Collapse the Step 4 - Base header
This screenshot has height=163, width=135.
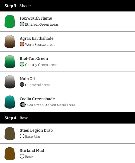click(x=67, y=118)
